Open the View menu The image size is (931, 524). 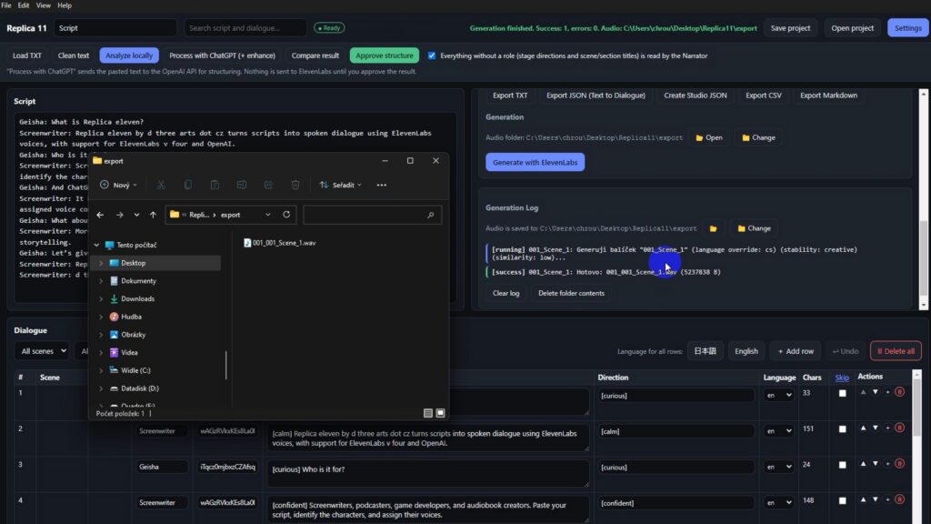click(44, 5)
